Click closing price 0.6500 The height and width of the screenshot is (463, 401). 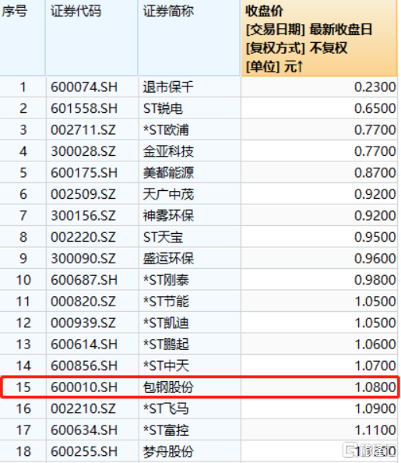[375, 108]
